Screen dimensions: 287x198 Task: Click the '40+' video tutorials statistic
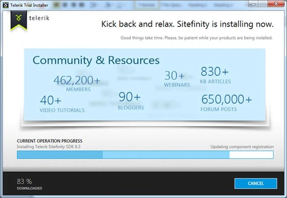62,104
